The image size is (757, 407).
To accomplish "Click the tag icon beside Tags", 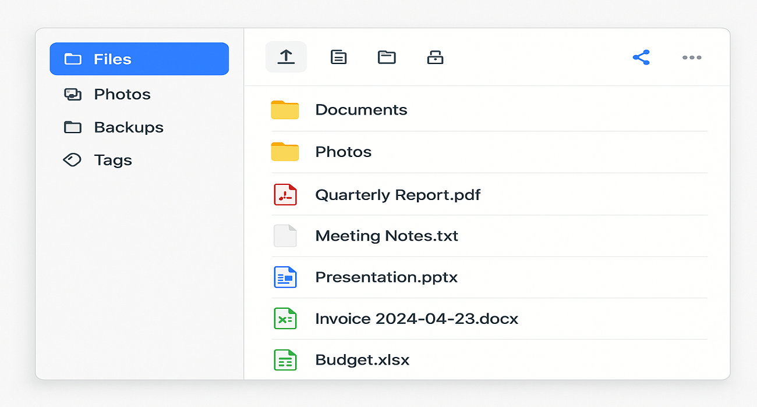I will click(x=72, y=160).
